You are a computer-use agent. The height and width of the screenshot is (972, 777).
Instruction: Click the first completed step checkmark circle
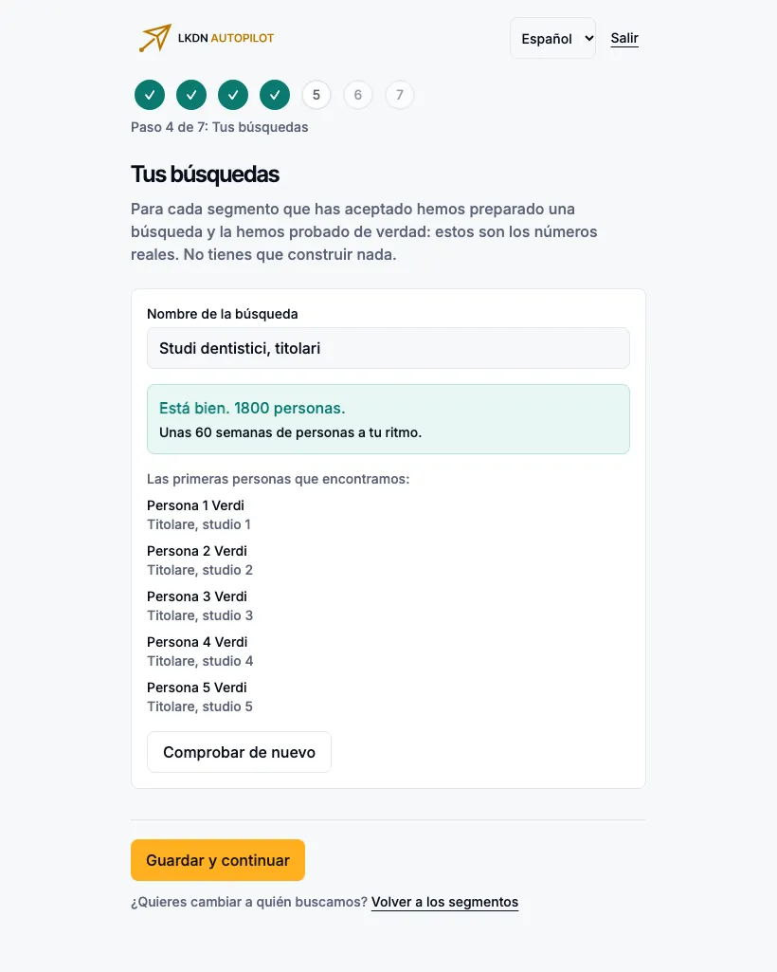click(150, 95)
